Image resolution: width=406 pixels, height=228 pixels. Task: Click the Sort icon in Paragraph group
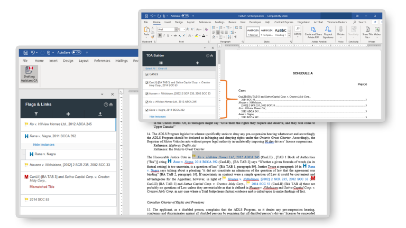229,37
